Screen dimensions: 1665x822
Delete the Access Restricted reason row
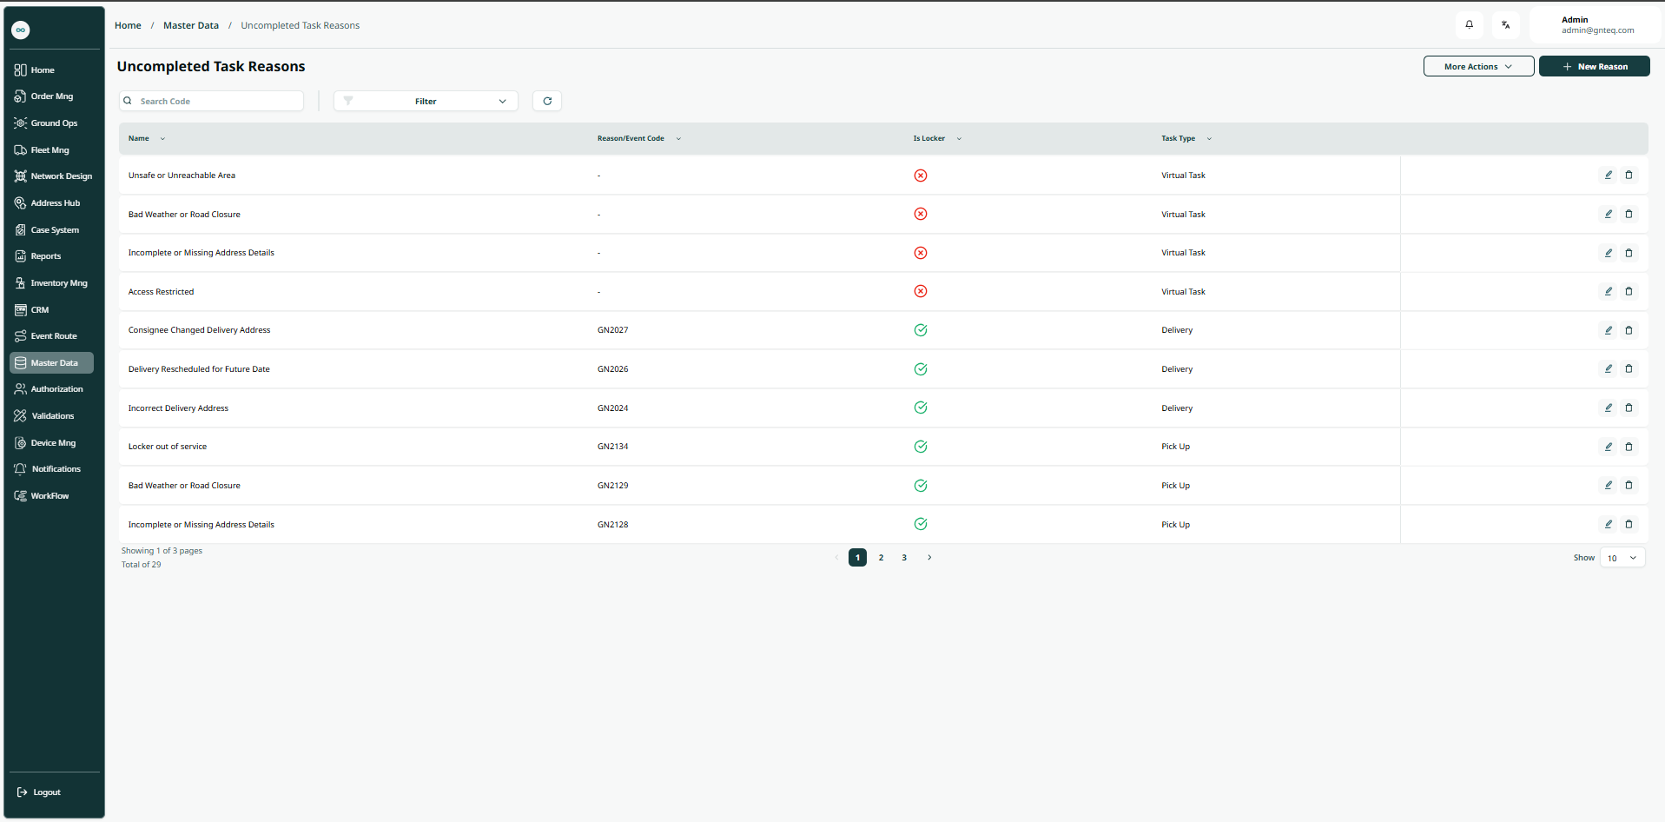(x=1629, y=292)
